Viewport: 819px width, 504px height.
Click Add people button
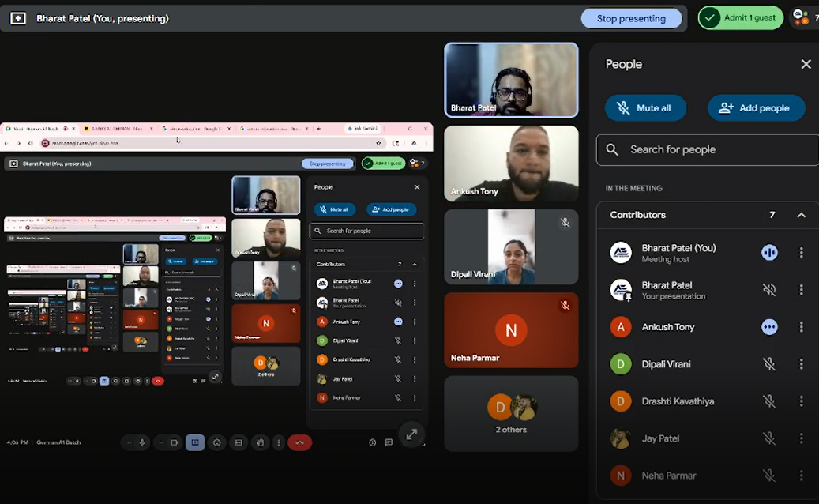coord(756,108)
